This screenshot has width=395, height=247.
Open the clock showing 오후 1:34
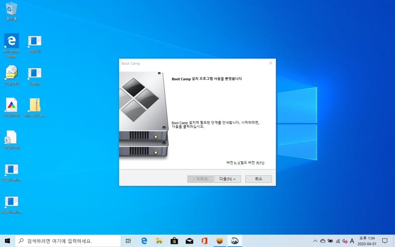click(x=367, y=241)
